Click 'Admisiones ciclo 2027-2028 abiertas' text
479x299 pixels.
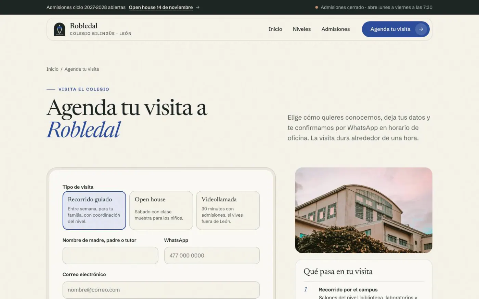tap(86, 7)
